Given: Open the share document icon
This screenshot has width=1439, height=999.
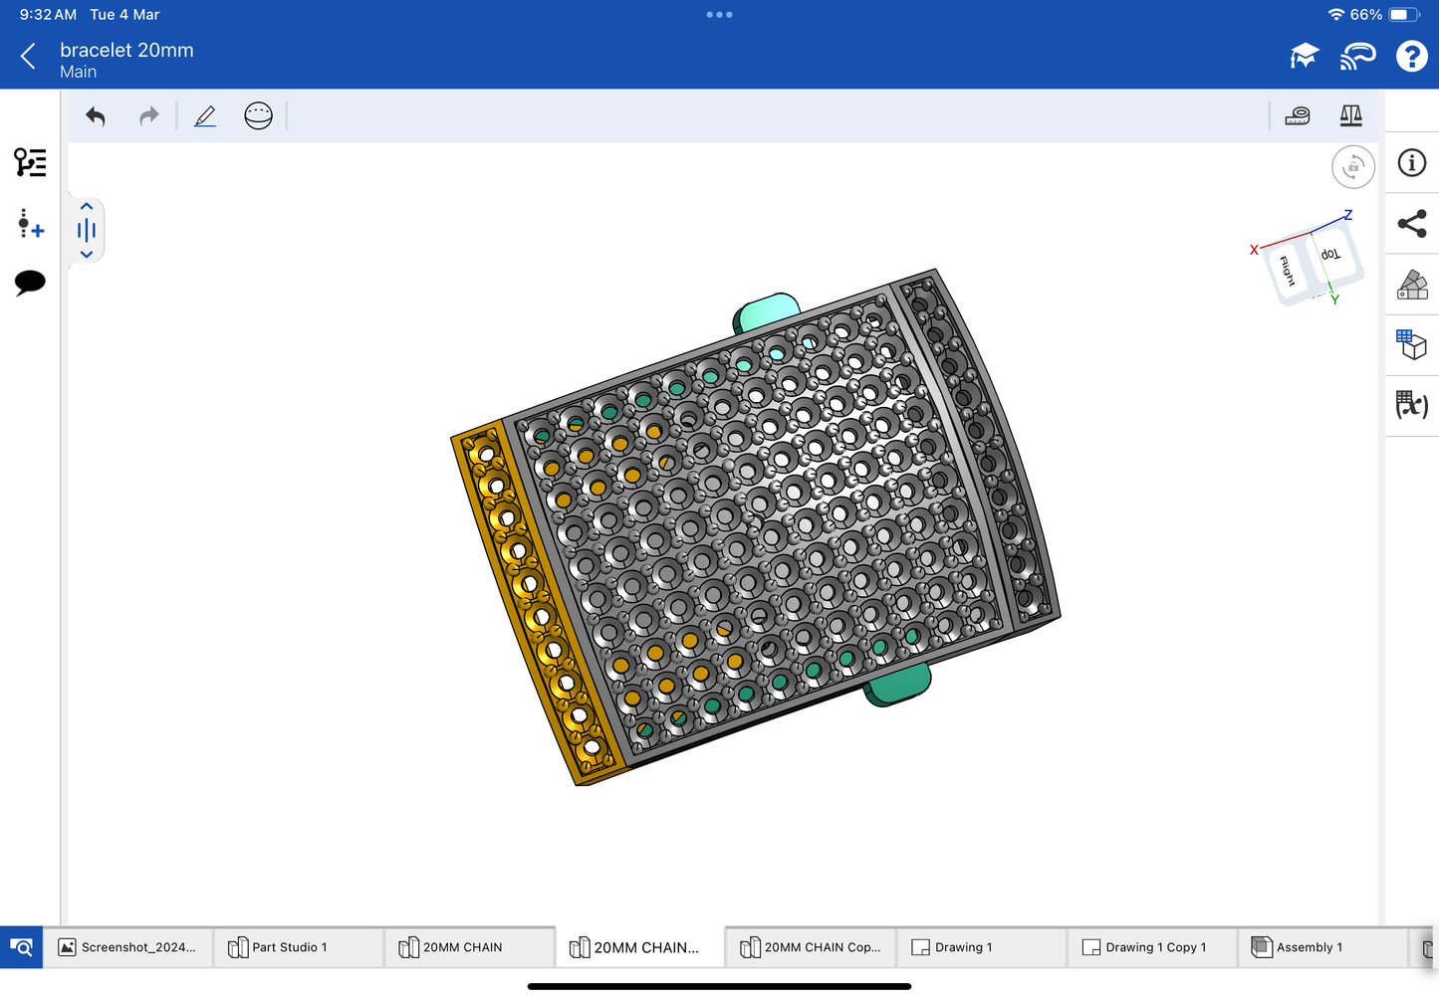Looking at the screenshot, I should 1411,224.
